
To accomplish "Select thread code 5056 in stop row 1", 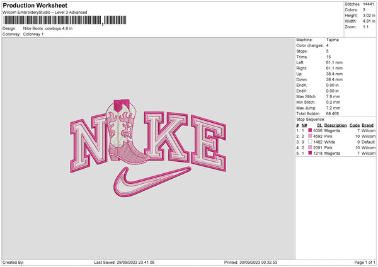I will 318,130.
